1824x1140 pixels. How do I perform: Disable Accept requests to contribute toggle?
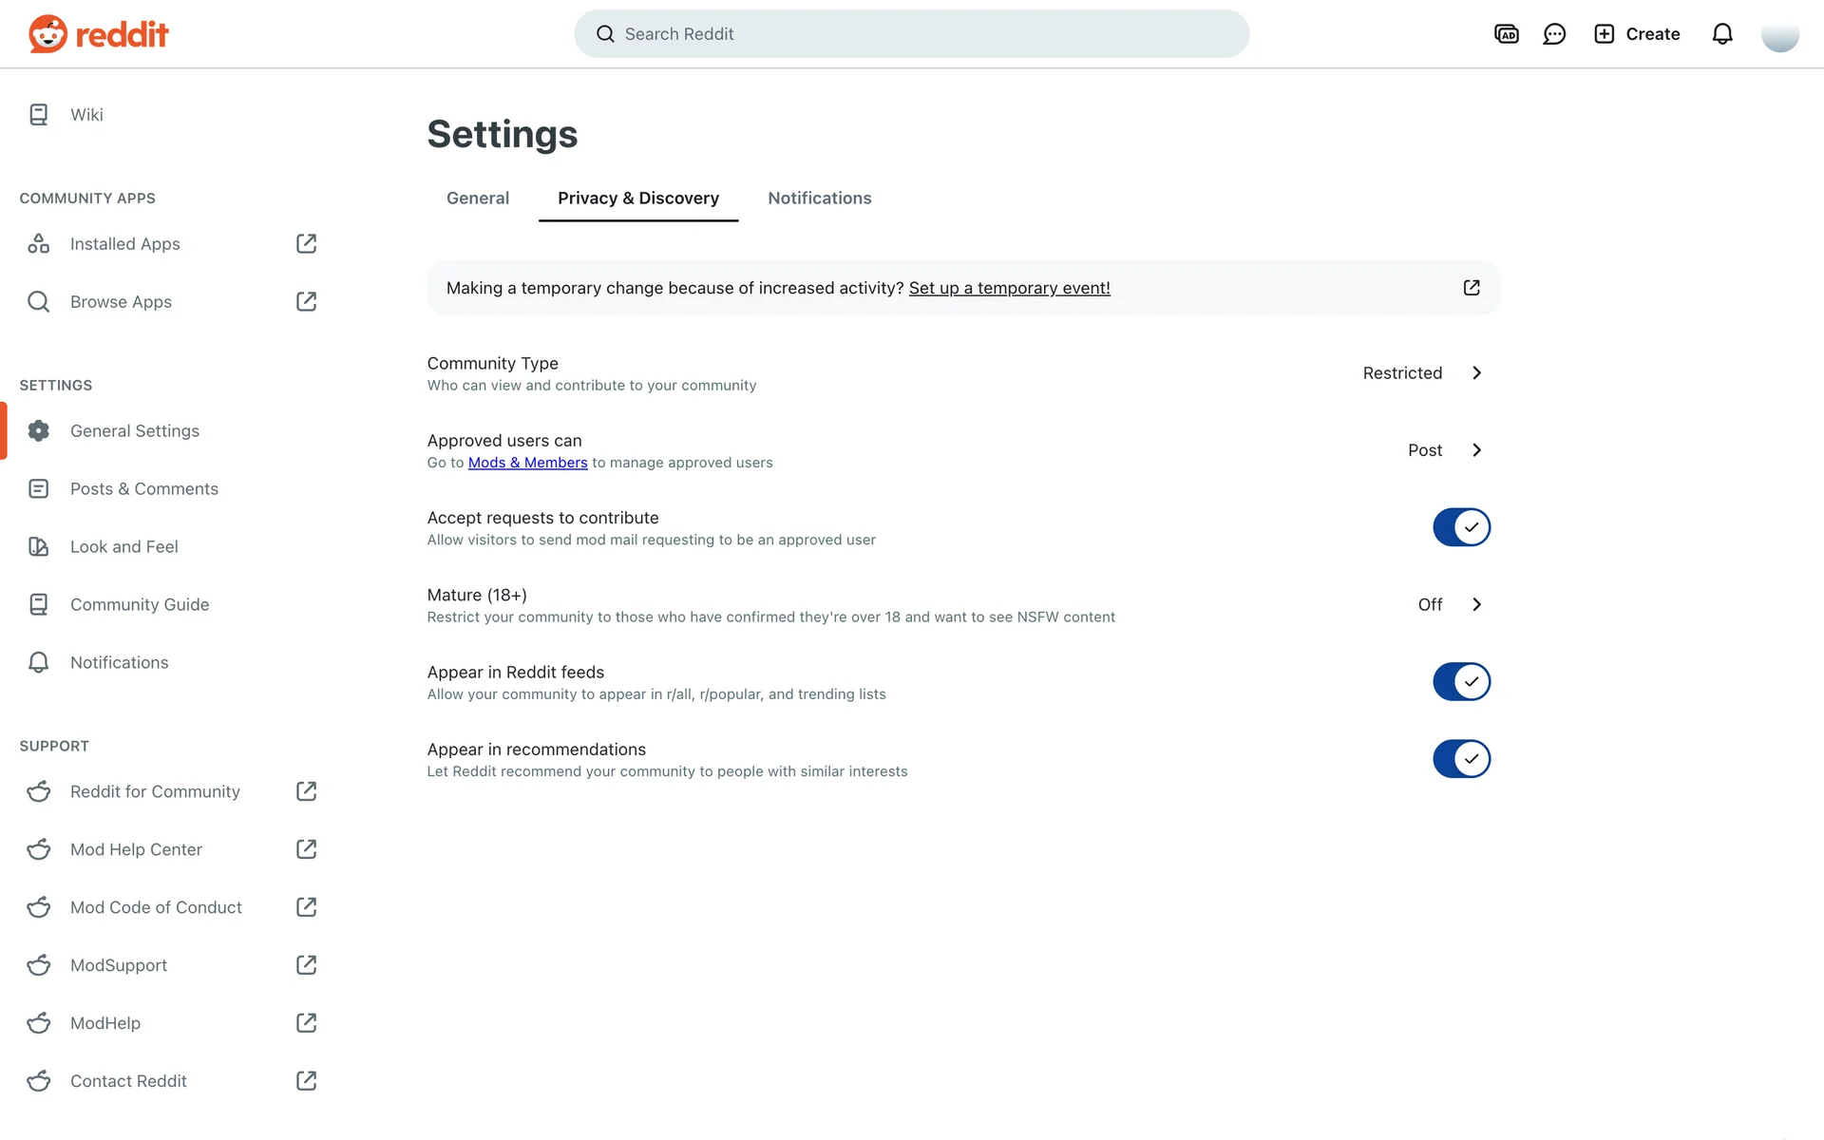click(1461, 527)
